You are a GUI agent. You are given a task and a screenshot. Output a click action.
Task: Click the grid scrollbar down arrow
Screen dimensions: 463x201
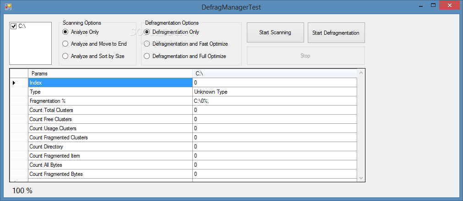(x=361, y=178)
